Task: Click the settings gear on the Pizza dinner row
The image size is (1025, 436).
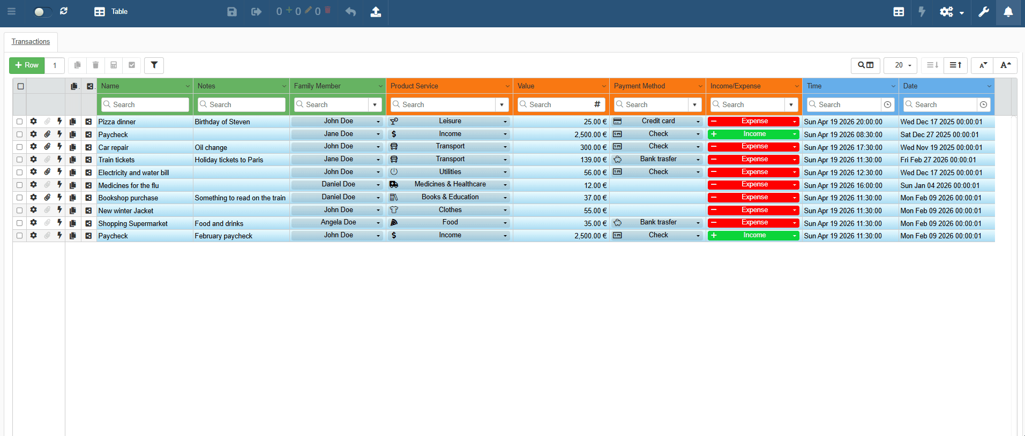Action: pos(33,122)
